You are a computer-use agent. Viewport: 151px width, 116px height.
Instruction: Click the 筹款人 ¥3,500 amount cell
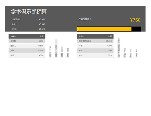[40, 46]
